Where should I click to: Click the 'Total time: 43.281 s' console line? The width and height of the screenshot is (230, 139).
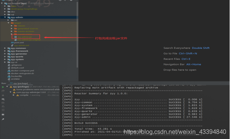click(x=93, y=129)
